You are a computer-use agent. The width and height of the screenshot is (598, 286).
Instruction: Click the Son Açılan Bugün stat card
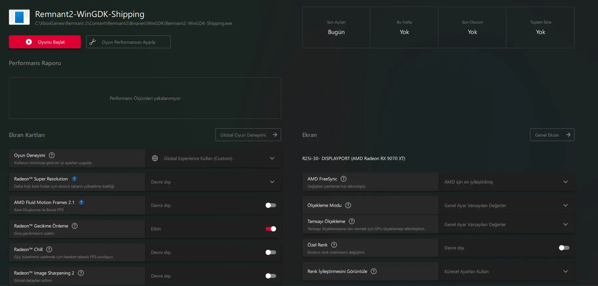coord(336,27)
